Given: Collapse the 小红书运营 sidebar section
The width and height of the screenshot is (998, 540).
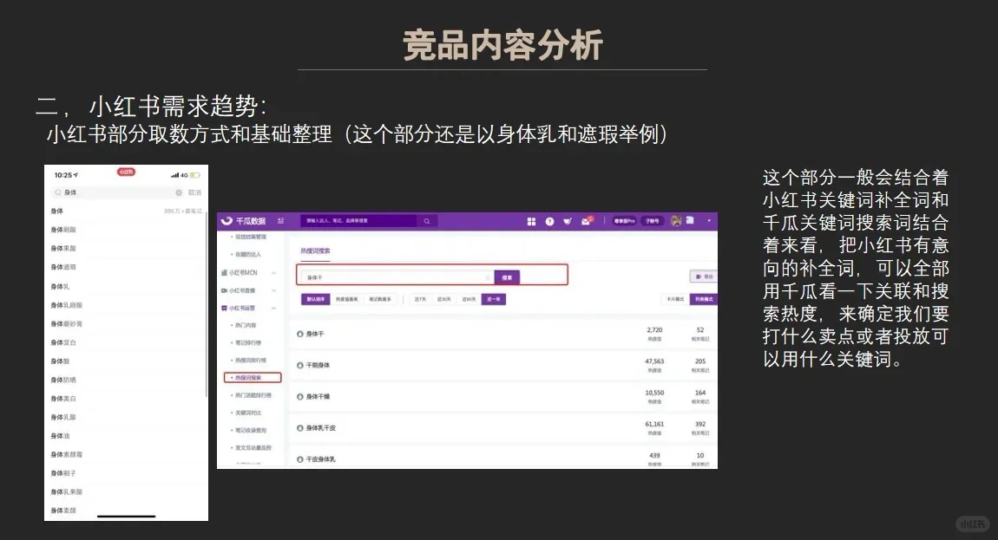Looking at the screenshot, I should click(x=244, y=307).
